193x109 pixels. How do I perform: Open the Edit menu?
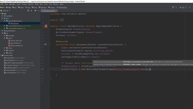(x=2, y=4)
